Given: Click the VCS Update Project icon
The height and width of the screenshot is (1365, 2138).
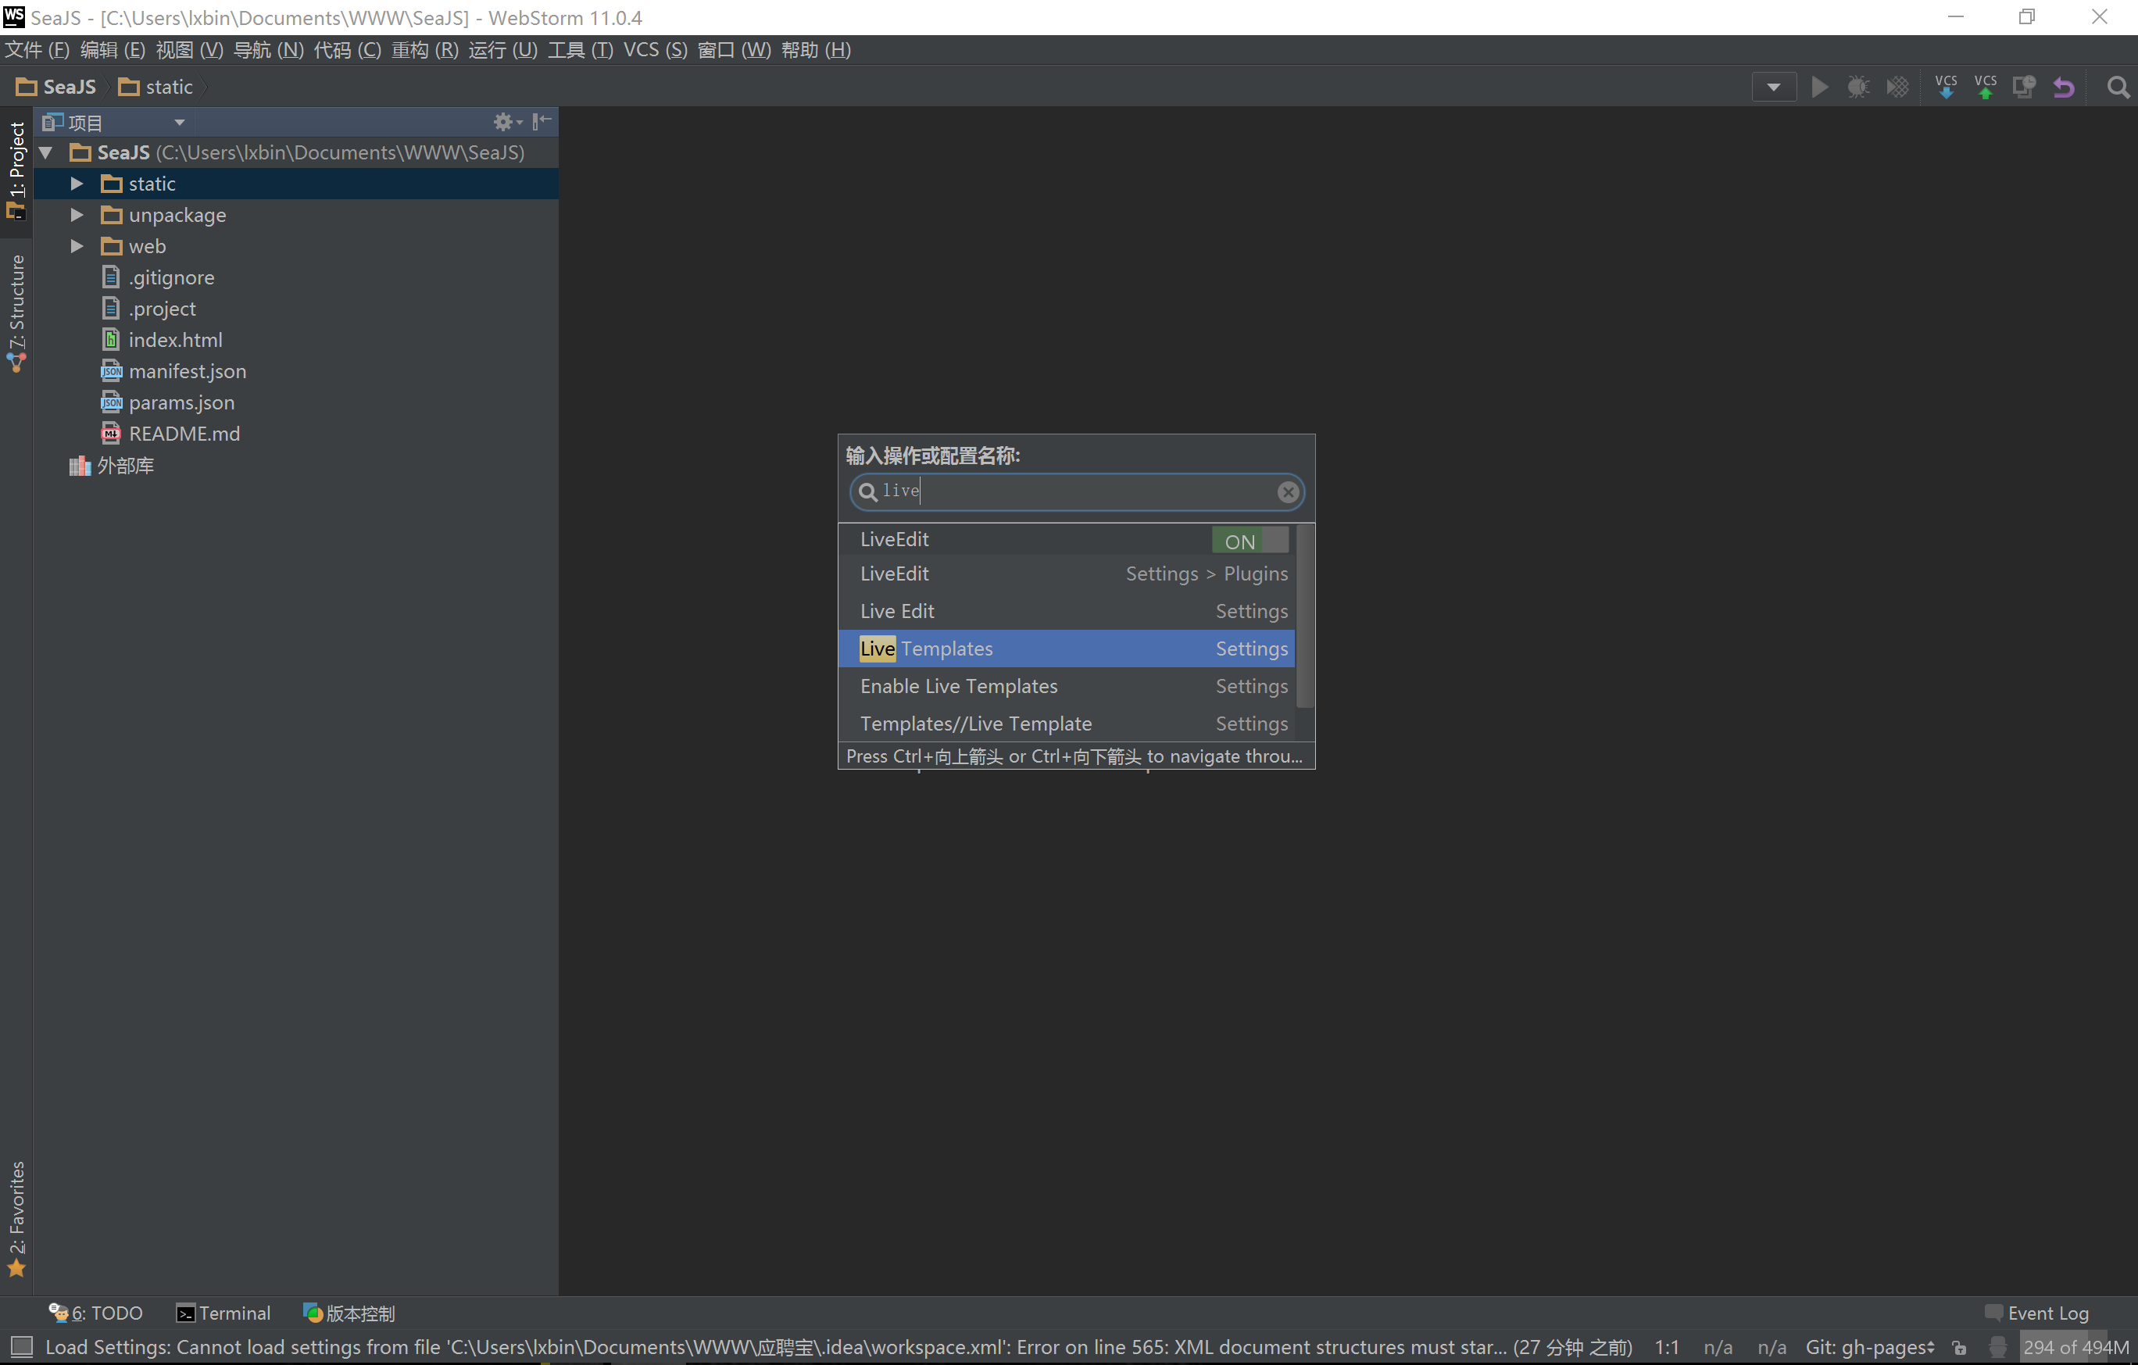Looking at the screenshot, I should [x=1947, y=87].
